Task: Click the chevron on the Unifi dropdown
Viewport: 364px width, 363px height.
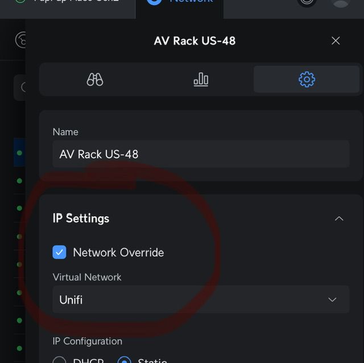Action: coord(333,299)
